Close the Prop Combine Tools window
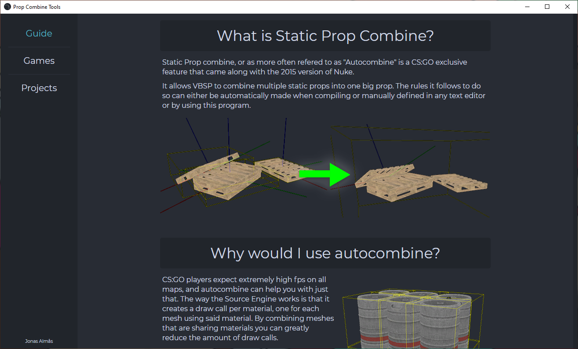The image size is (578, 349). tap(567, 7)
